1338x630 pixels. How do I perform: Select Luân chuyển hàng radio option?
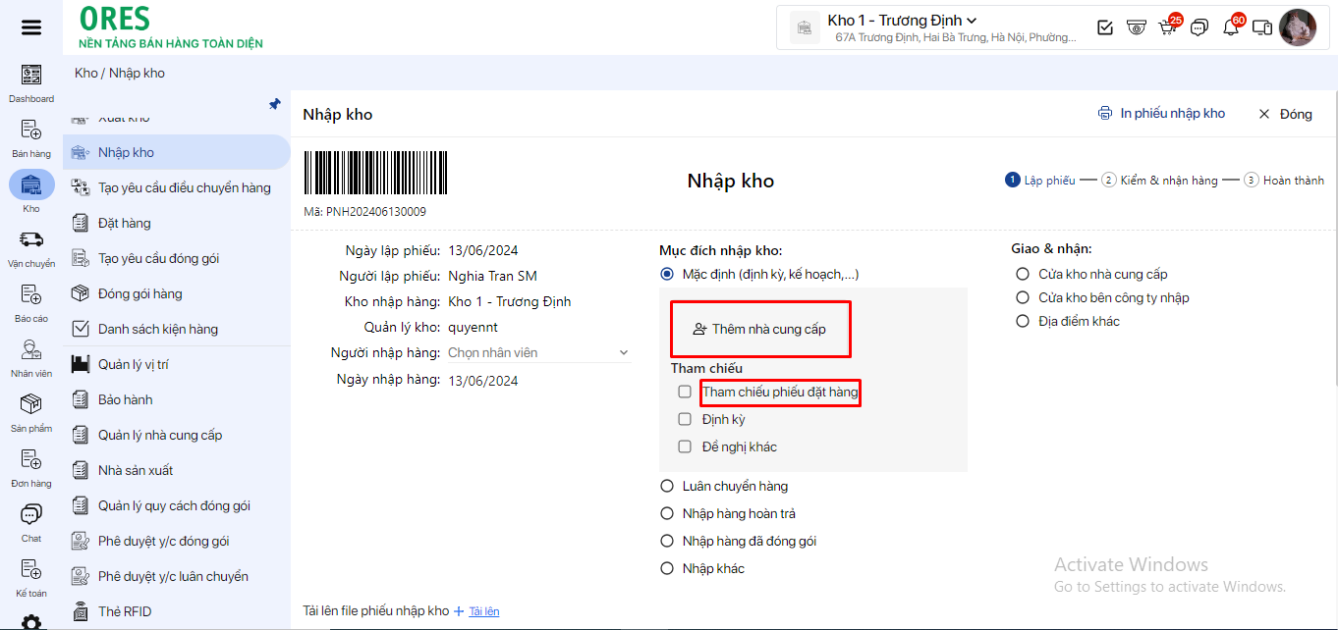pos(667,486)
